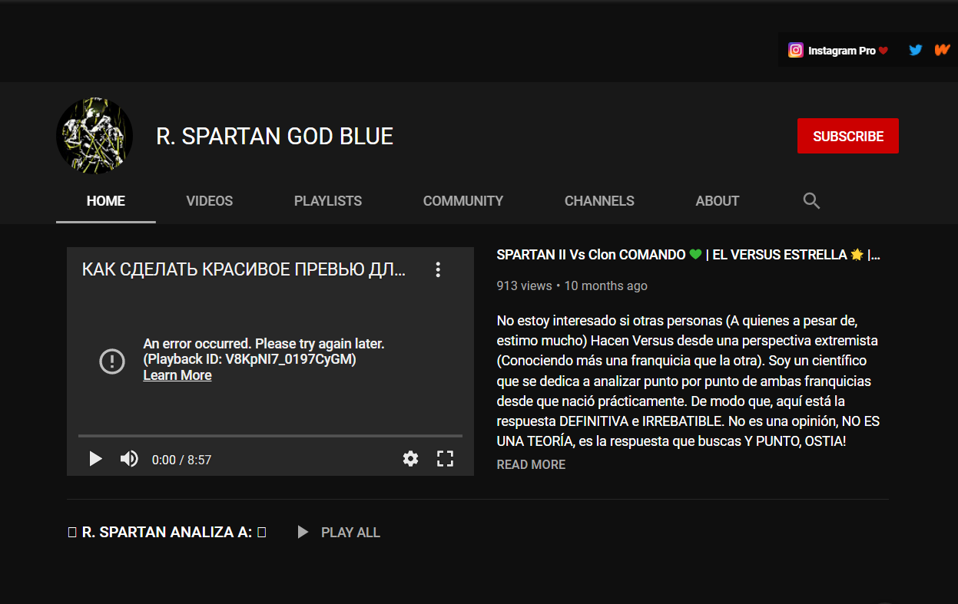The image size is (958, 604).
Task: Switch to the PLAYLISTS tab
Action: (328, 201)
